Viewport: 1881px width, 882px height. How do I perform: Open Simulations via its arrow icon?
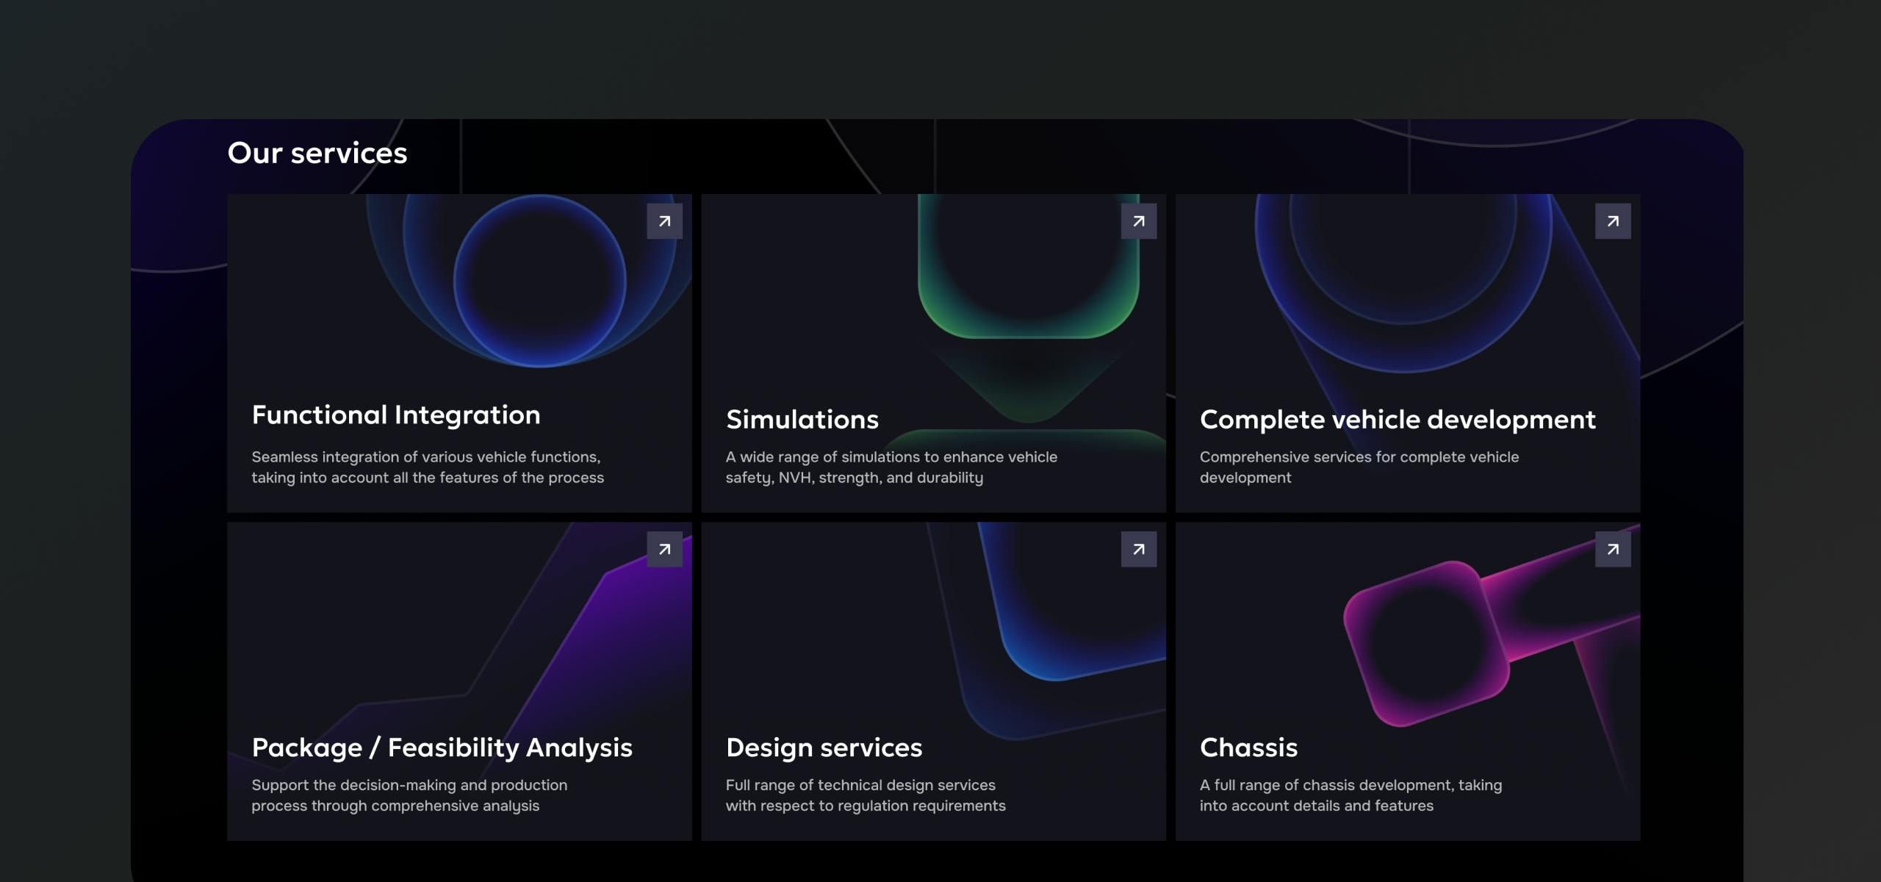[1138, 221]
